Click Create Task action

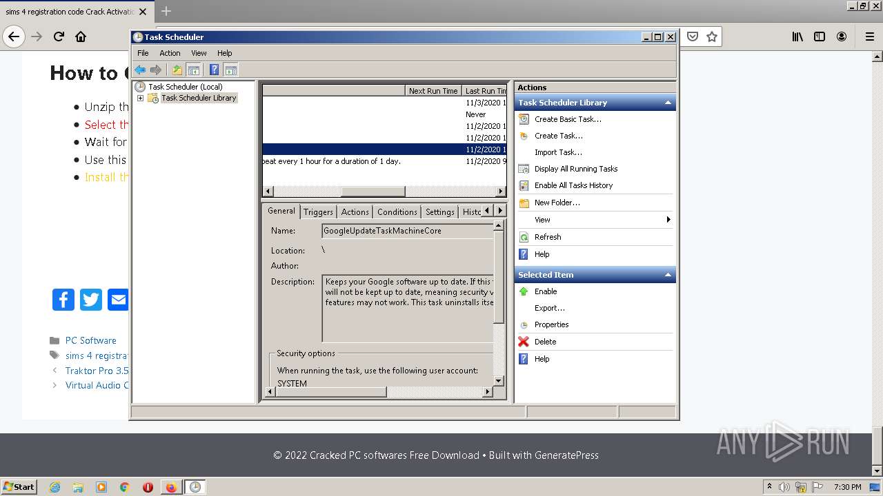tap(559, 136)
